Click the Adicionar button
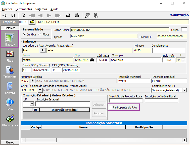 pyautogui.click(x=99, y=105)
